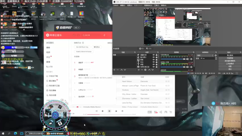
Task: Move OBS scene down with arrow
Action: click(x=125, y=70)
